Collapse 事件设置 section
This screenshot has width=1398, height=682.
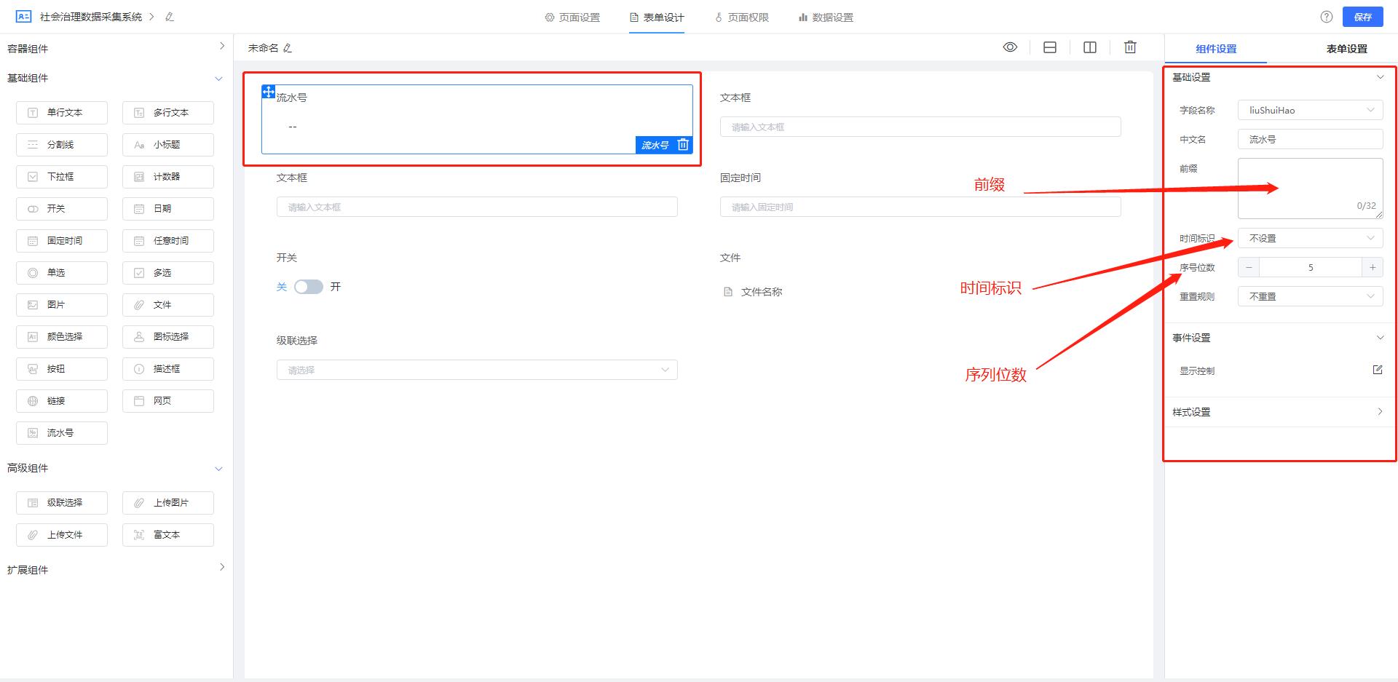pos(1380,338)
